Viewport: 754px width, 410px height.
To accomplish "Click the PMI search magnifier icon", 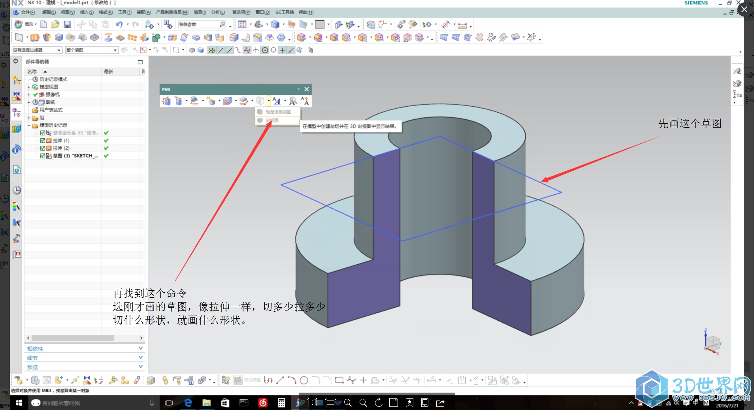I will pos(293,101).
